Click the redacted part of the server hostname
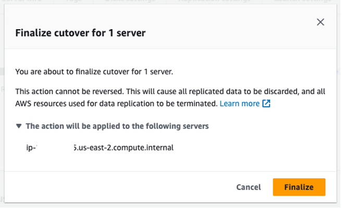 55,148
